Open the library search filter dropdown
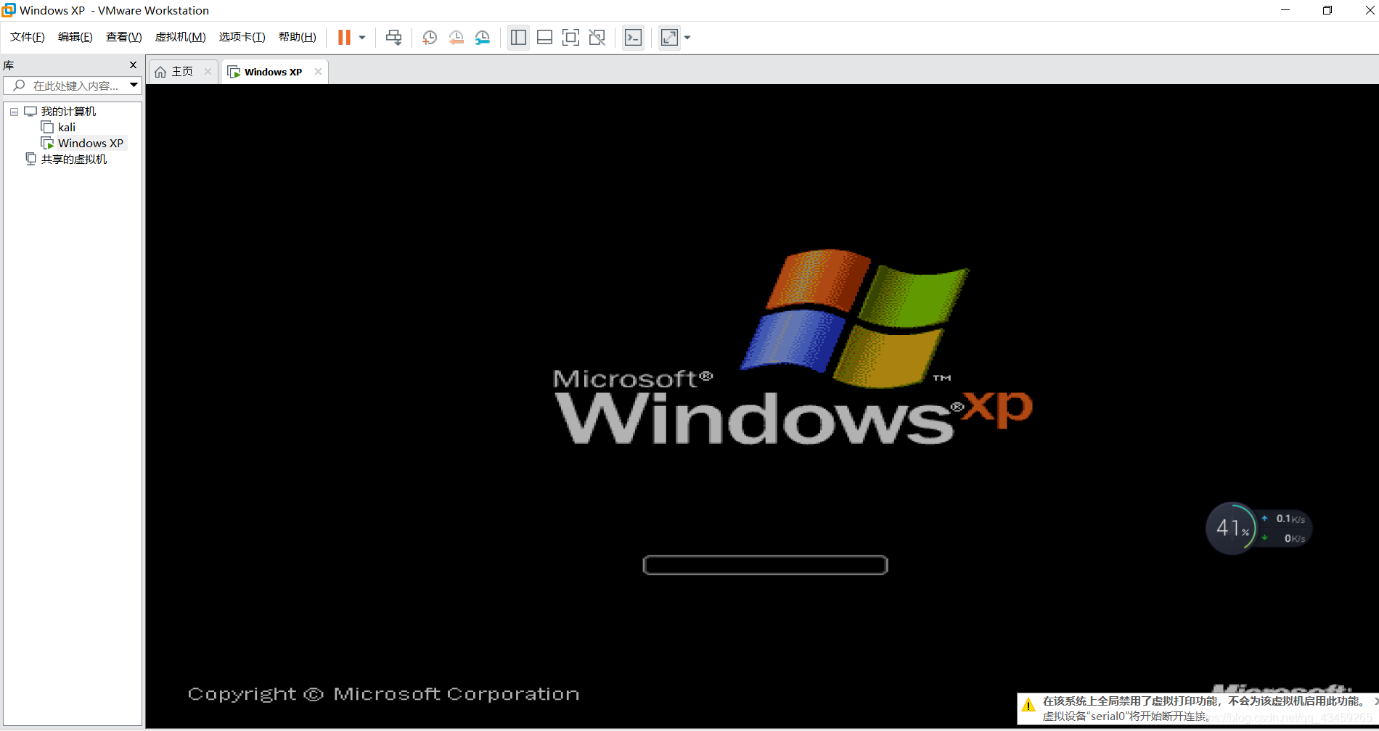Image resolution: width=1379 pixels, height=731 pixels. [x=134, y=86]
